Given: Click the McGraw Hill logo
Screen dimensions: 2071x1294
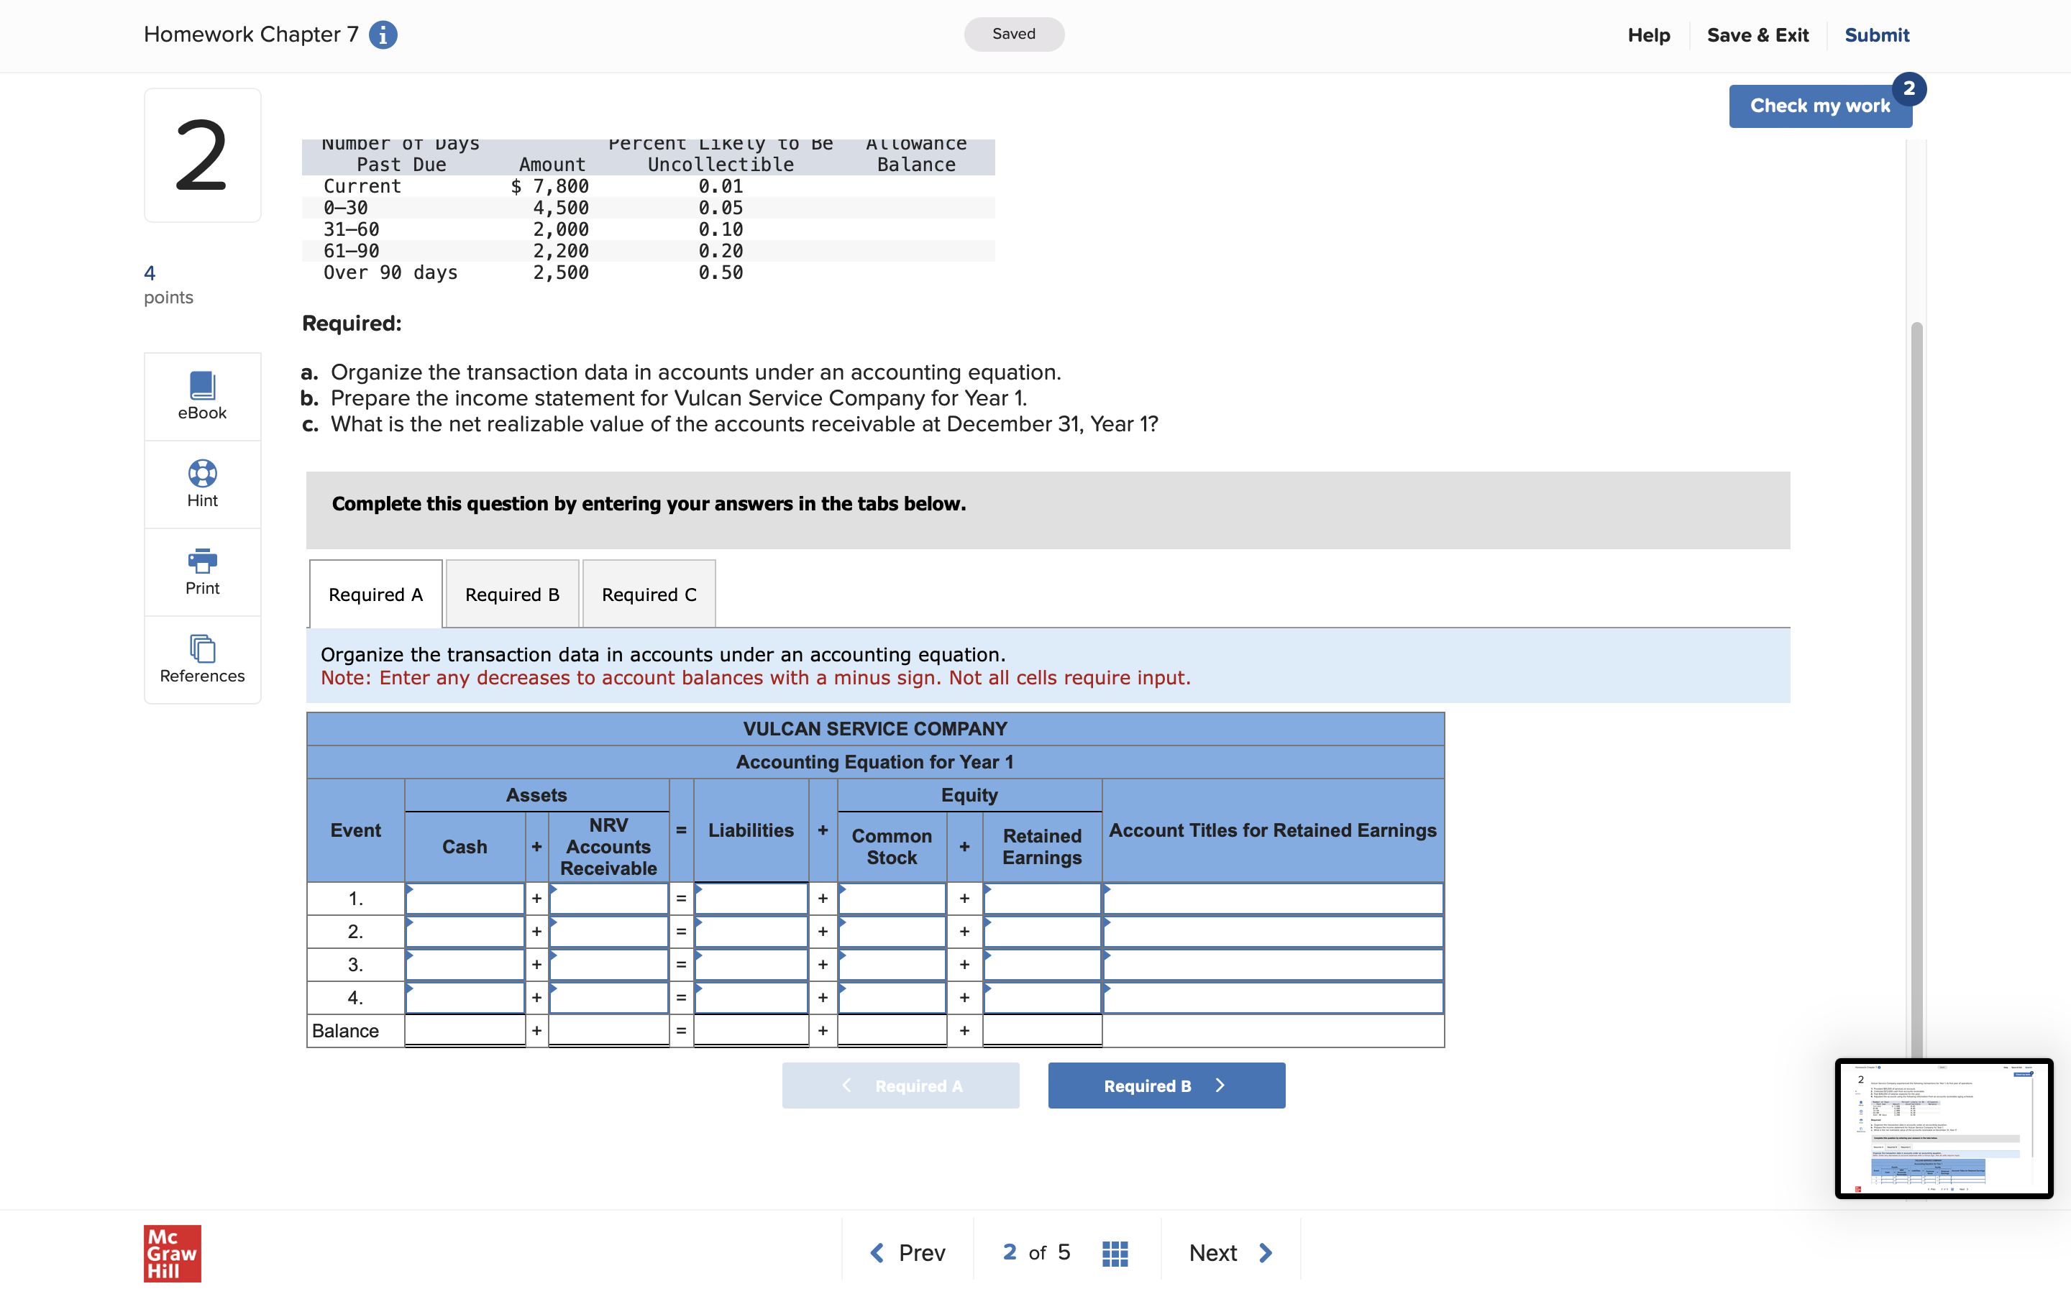Looking at the screenshot, I should (172, 1253).
